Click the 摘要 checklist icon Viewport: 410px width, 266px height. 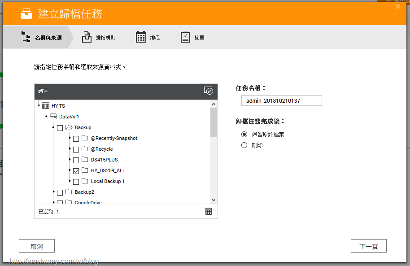coord(185,37)
